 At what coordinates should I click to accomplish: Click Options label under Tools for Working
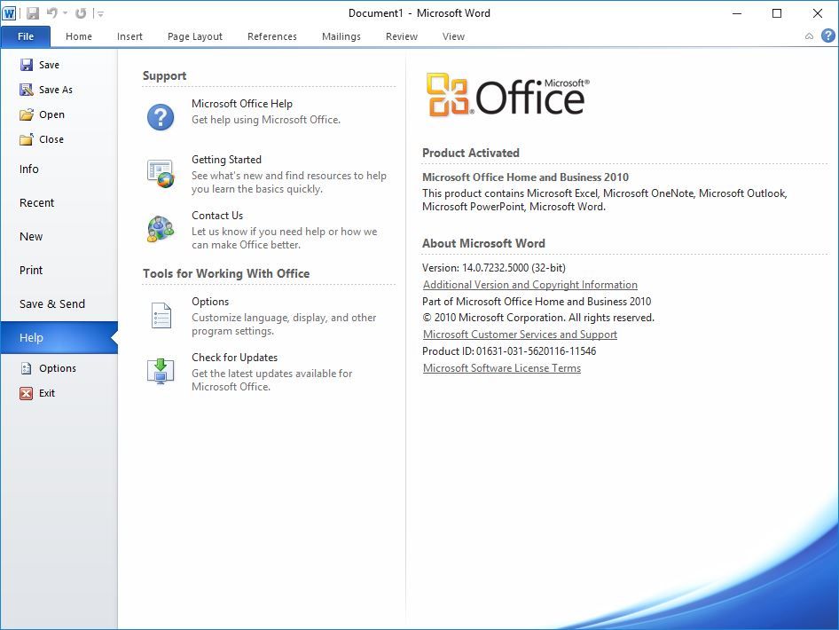tap(210, 302)
